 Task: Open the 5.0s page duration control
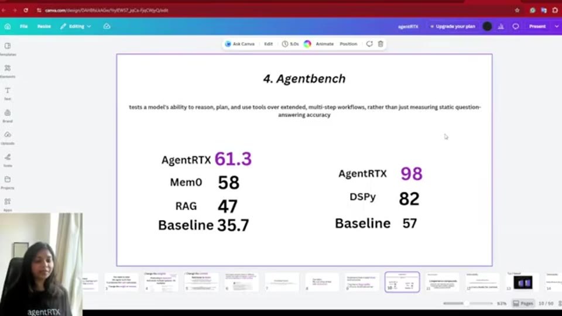click(x=290, y=44)
